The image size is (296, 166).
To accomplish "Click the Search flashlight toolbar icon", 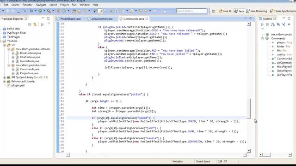I will pos(85,11).
